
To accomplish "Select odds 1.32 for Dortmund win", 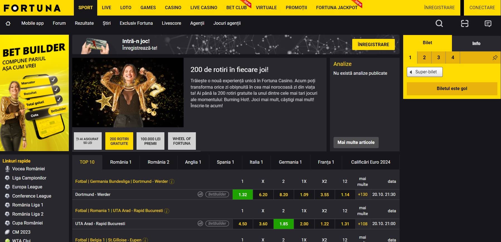I will point(242,194).
